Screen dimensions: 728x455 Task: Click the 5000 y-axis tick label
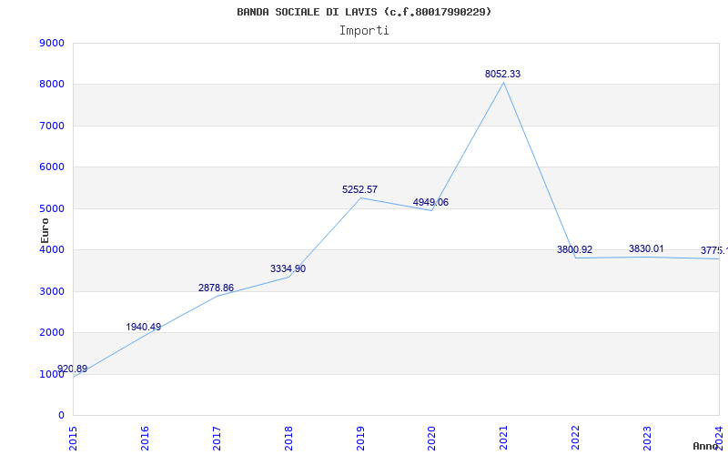coord(52,208)
